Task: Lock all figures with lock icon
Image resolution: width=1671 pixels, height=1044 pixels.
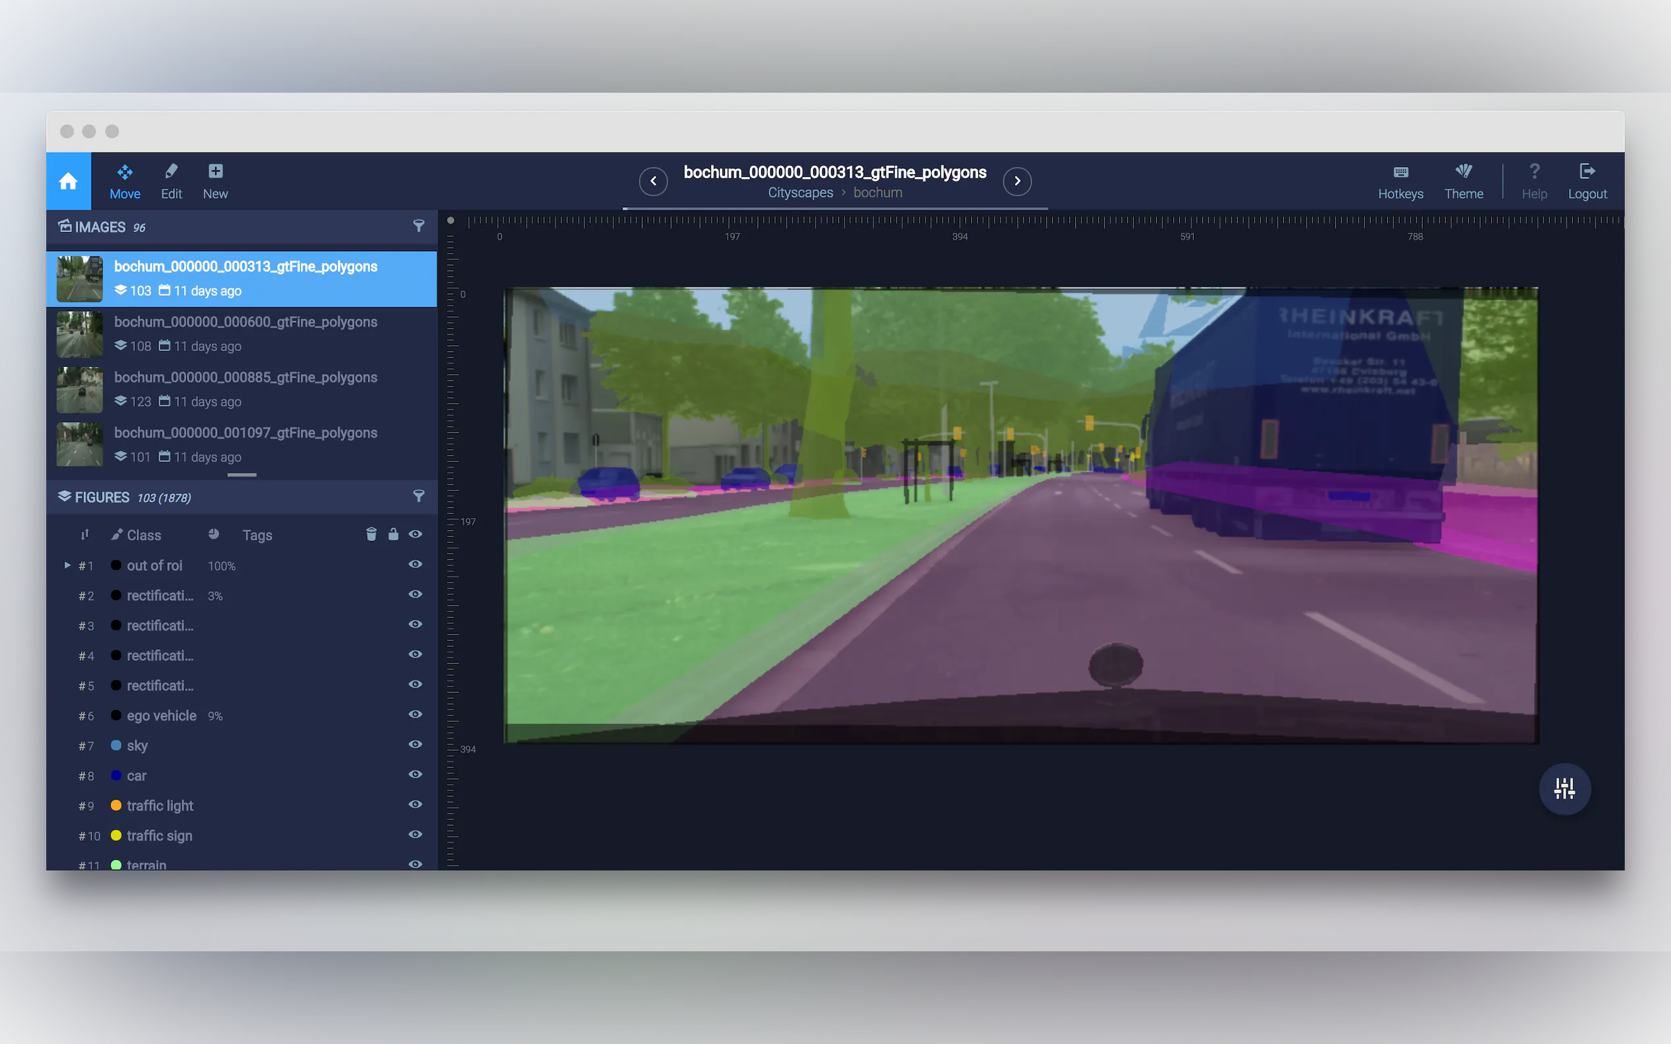Action: (393, 534)
